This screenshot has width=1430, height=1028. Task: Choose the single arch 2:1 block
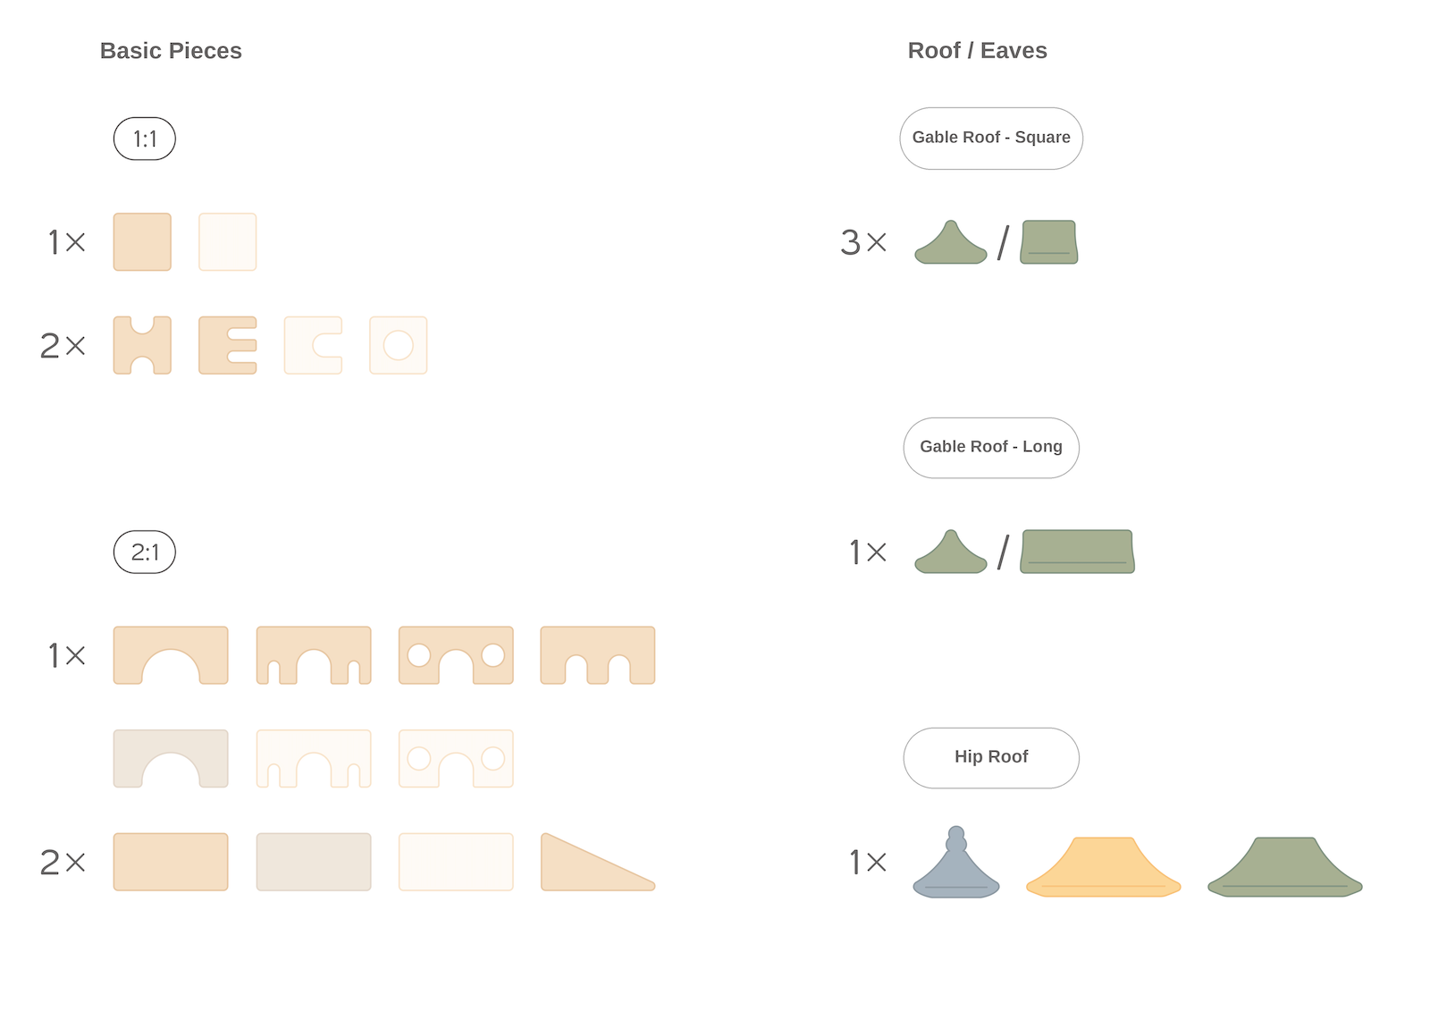[x=171, y=655]
